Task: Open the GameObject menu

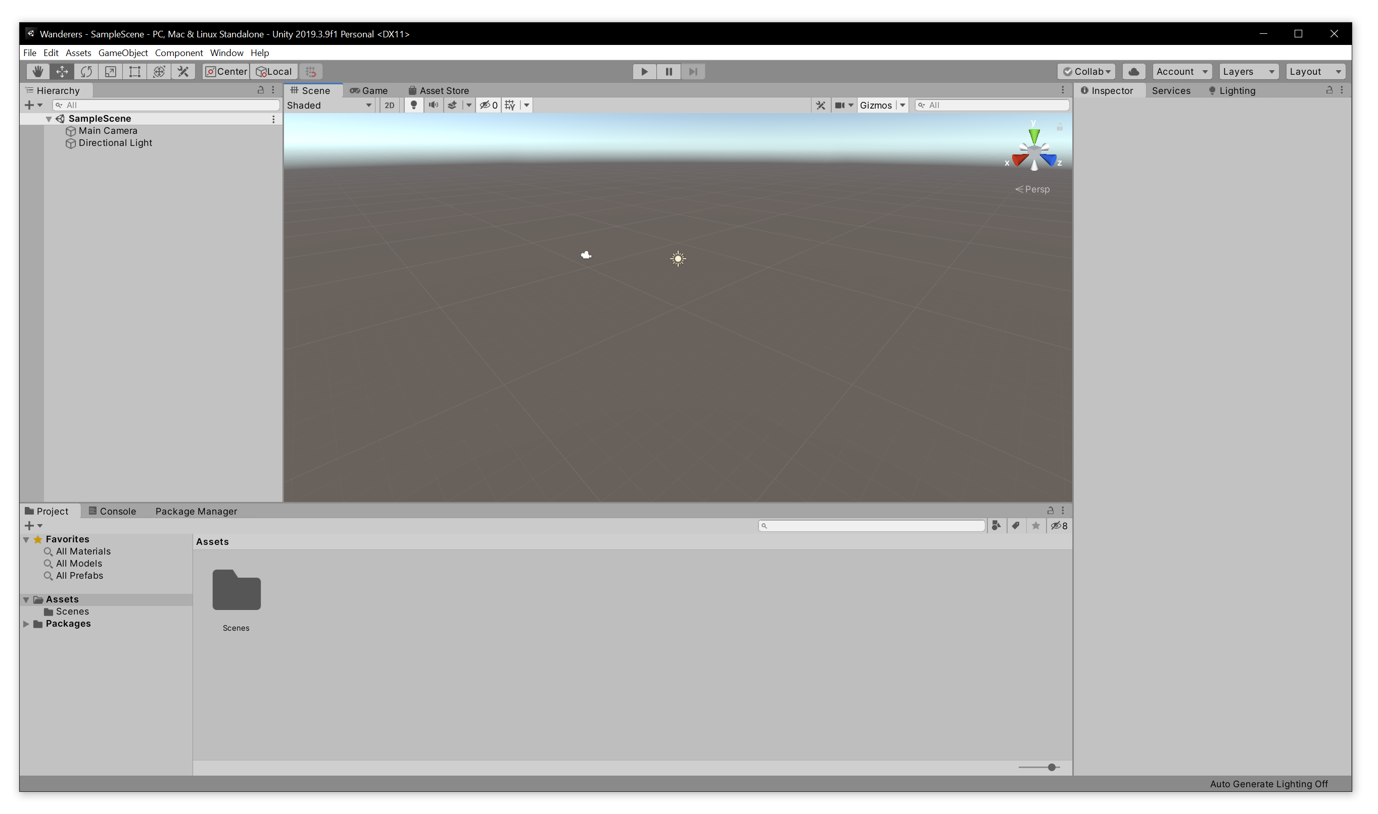Action: (x=123, y=53)
